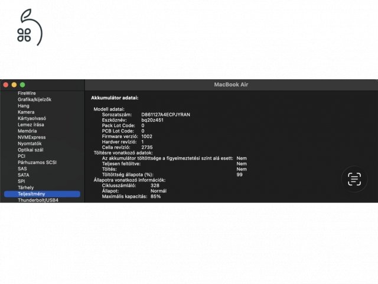Click Töltésre vonatkozó adatok heading
The height and width of the screenshot is (284, 378).
point(123,153)
